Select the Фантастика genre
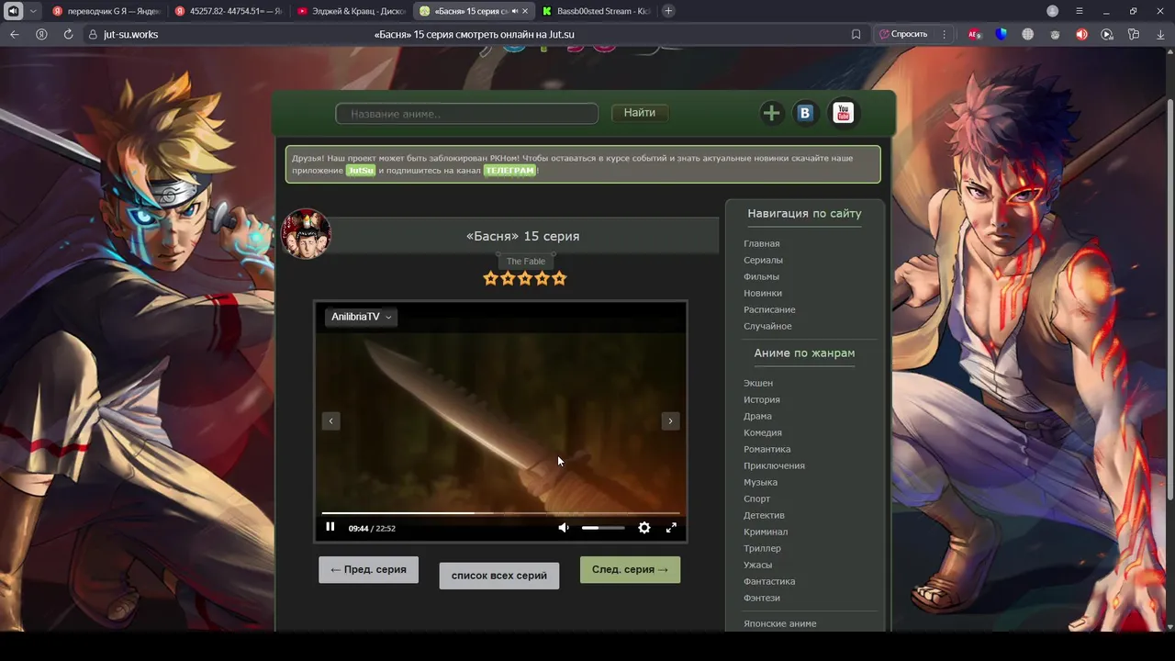This screenshot has height=661, width=1175. point(769,581)
